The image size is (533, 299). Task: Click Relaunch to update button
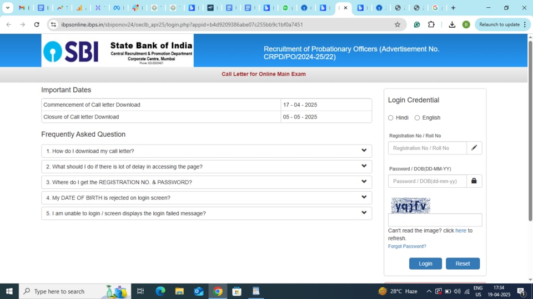point(499,24)
